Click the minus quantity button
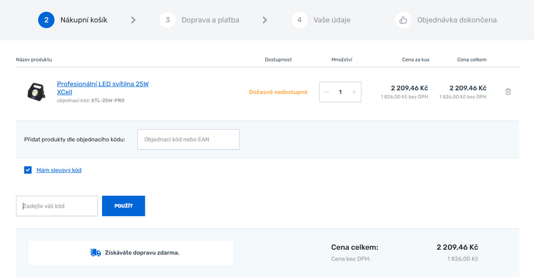Image resolution: width=534 pixels, height=277 pixels. 326,92
